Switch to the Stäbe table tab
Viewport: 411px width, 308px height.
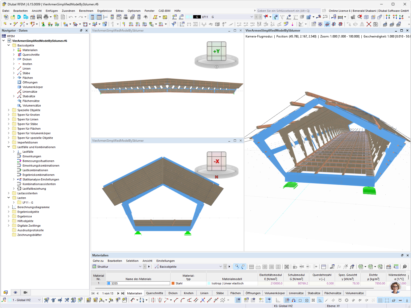pos(220,293)
